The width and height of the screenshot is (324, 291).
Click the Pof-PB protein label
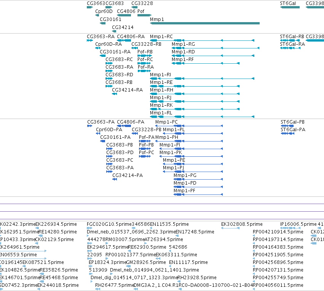[146, 145]
